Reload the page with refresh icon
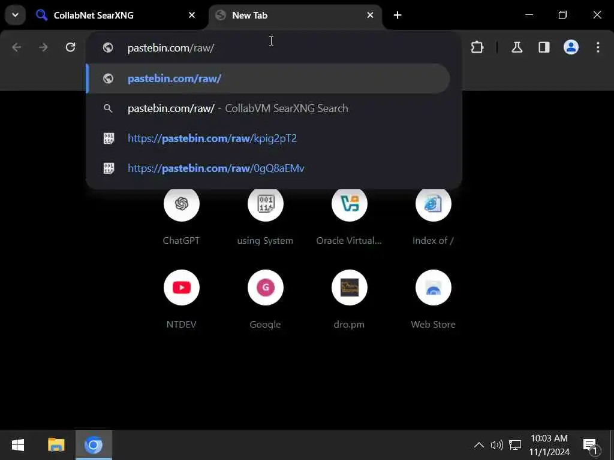614x460 pixels. coord(71,47)
